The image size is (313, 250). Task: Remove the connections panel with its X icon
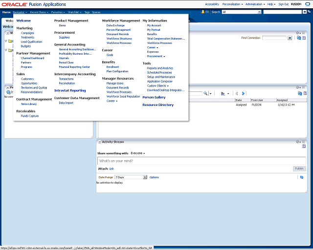(x=303, y=33)
